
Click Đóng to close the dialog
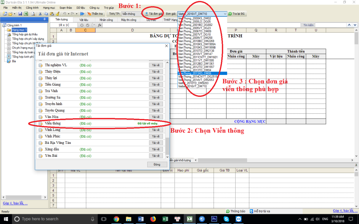pyautogui.click(x=157, y=164)
